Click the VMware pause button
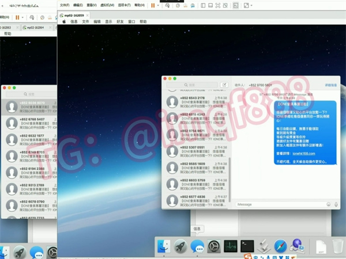Screen dimensions: 346x259 click(153, 5)
